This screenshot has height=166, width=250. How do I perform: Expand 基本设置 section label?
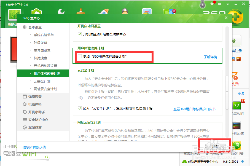[35, 27]
